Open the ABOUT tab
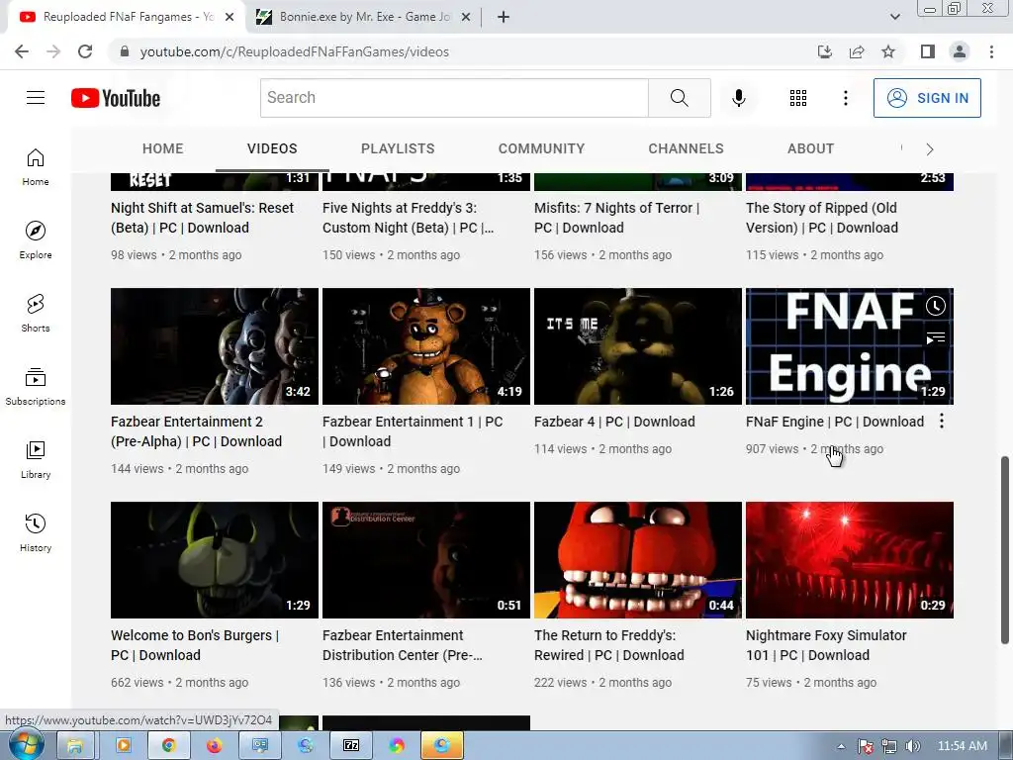1013x760 pixels. click(811, 148)
